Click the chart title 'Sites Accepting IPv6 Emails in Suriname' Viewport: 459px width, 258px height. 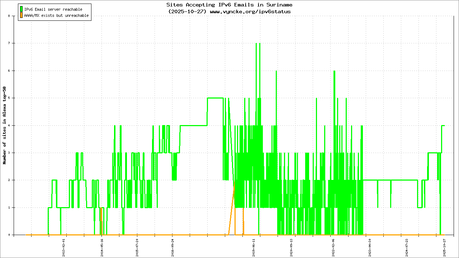tap(229, 5)
